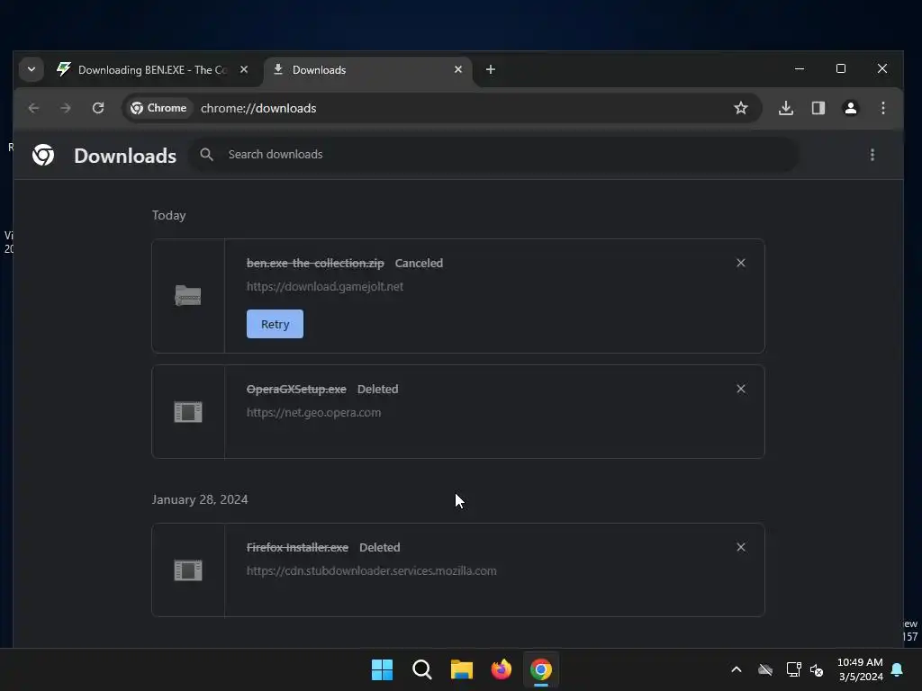Screen dimensions: 922x691
Task: Click the Chrome site info chip
Action: click(x=158, y=108)
